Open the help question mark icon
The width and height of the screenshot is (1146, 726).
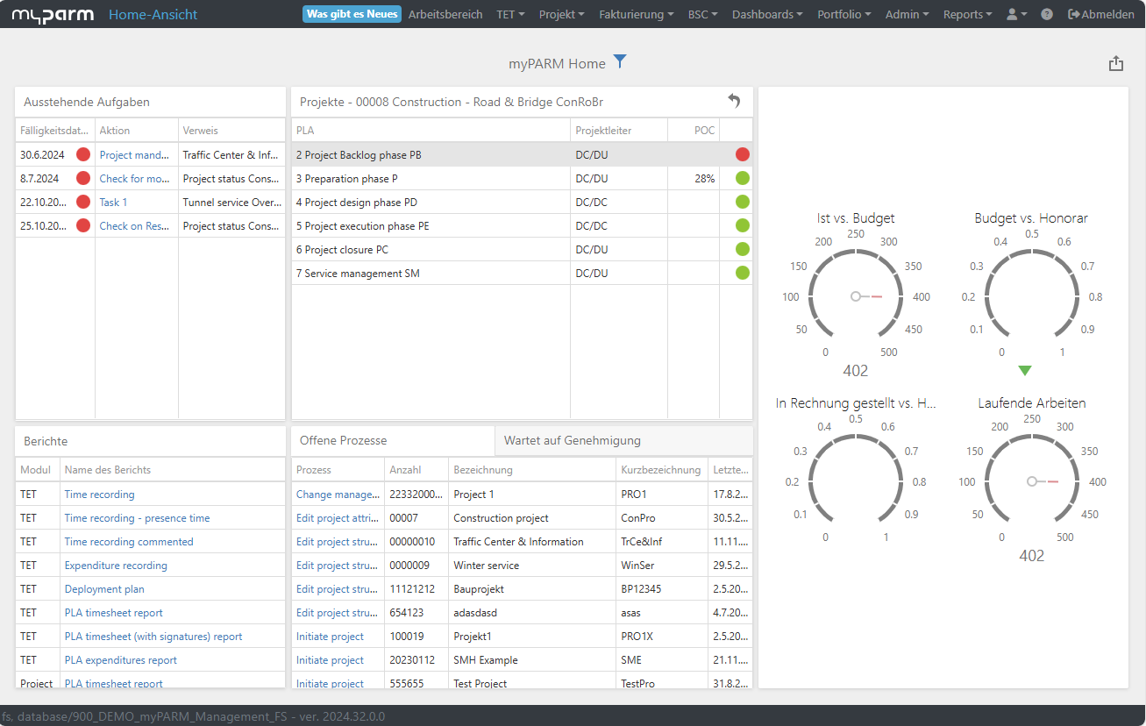click(1047, 14)
